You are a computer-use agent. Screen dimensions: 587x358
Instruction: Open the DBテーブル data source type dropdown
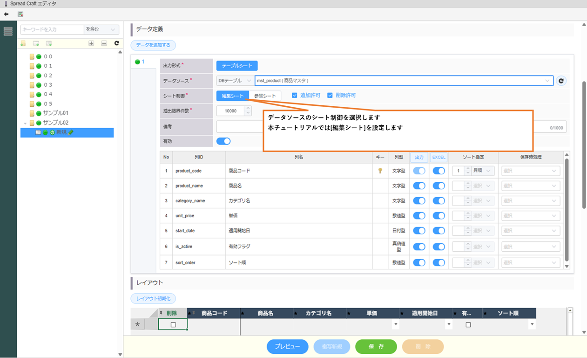pos(235,81)
